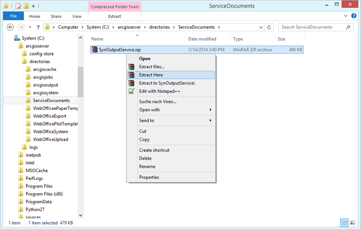
Task: Expand Open with submenu arrow
Action: pyautogui.click(x=210, y=110)
